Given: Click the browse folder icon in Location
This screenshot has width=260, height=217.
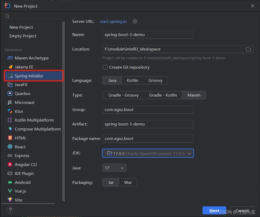Looking at the screenshot, I should click(x=248, y=49).
